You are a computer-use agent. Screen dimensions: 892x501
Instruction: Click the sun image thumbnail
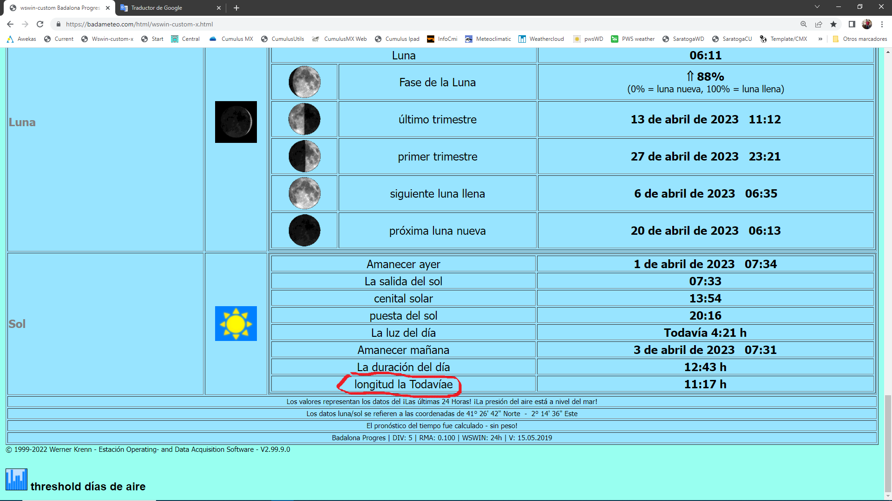[236, 323]
